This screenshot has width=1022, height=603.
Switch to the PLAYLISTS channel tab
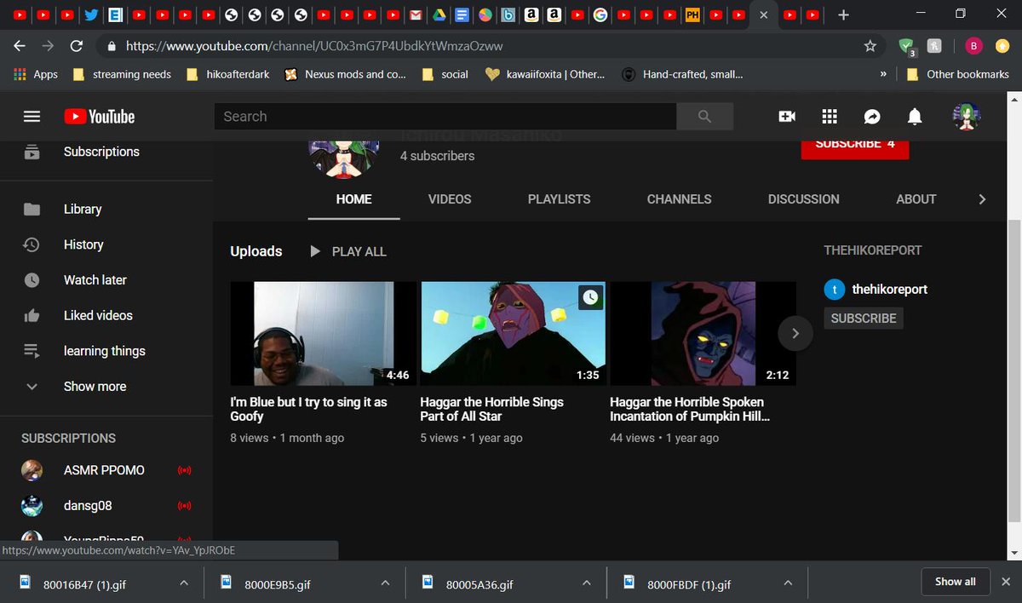[559, 199]
